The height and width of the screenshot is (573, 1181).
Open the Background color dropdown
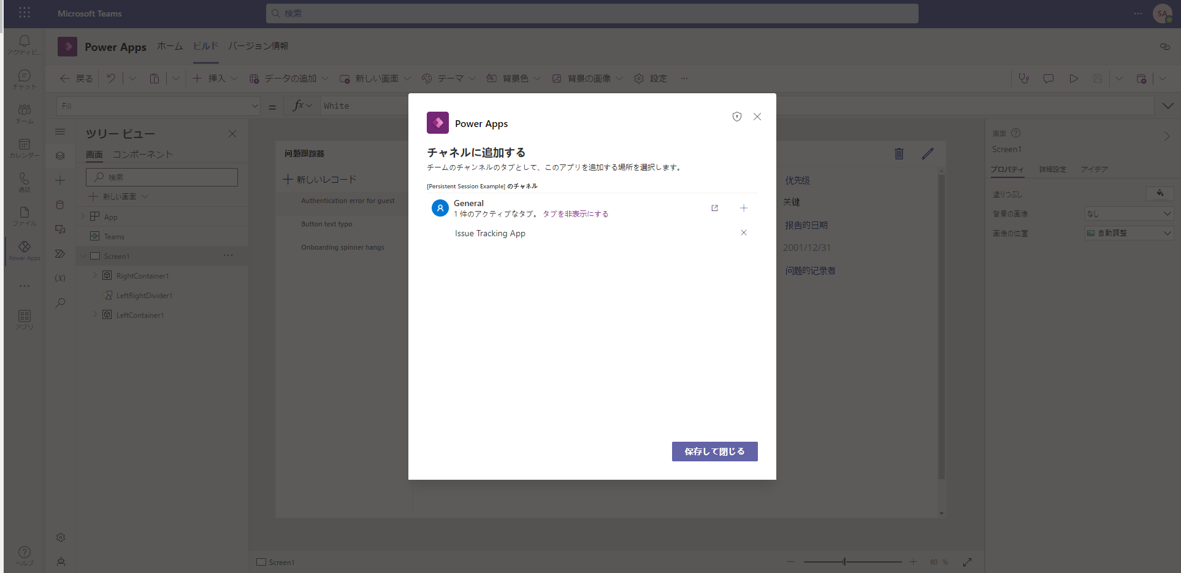514,79
